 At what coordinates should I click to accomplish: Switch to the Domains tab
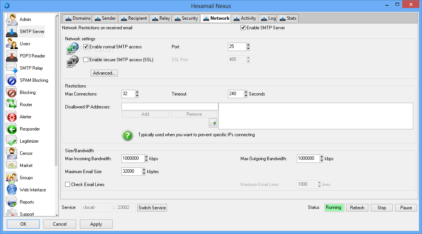pyautogui.click(x=78, y=18)
